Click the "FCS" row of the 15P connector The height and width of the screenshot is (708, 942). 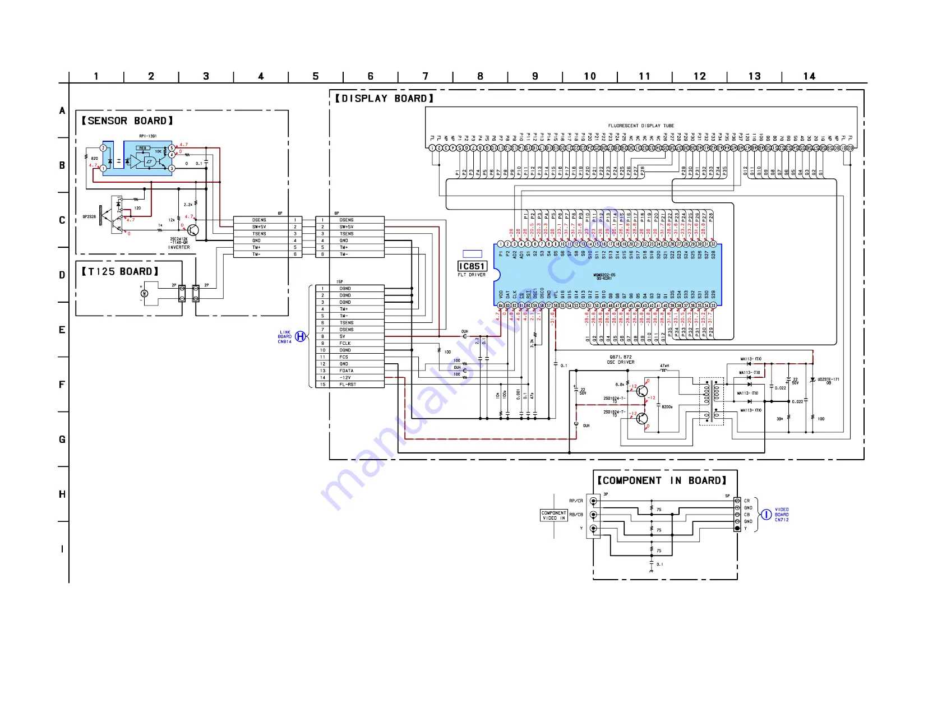[x=350, y=357]
